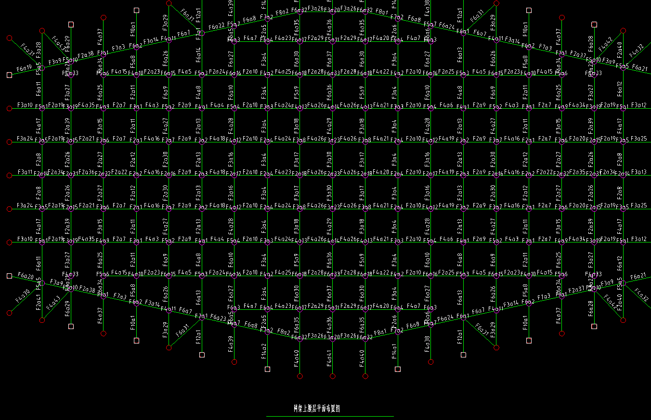Select the chord label F6a22

click(x=217, y=26)
